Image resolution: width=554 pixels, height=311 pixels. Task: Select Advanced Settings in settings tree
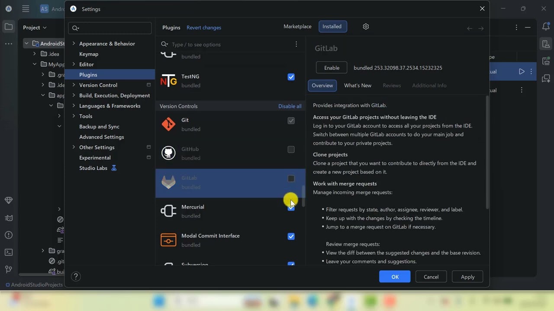pos(102,137)
